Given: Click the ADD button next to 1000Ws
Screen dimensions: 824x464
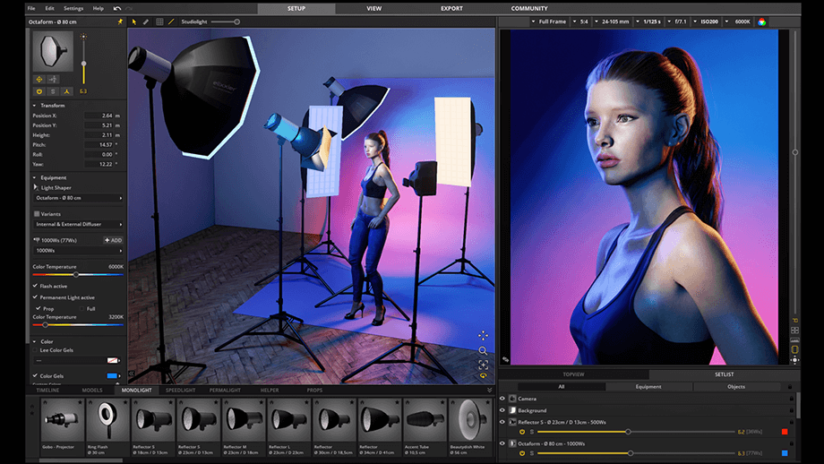Looking at the screenshot, I should [113, 240].
